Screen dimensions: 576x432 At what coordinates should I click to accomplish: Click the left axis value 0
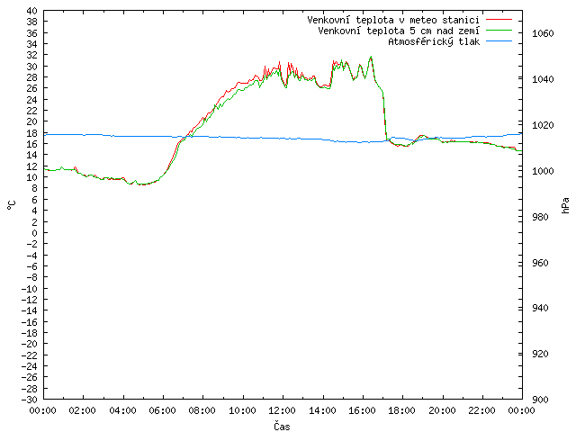(x=34, y=233)
